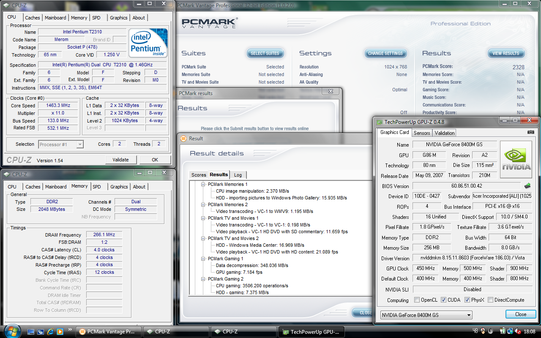Viewport: 541px width, 338px height.
Task: Open the Caches tab in top CPU-Z window
Action: [x=33, y=18]
